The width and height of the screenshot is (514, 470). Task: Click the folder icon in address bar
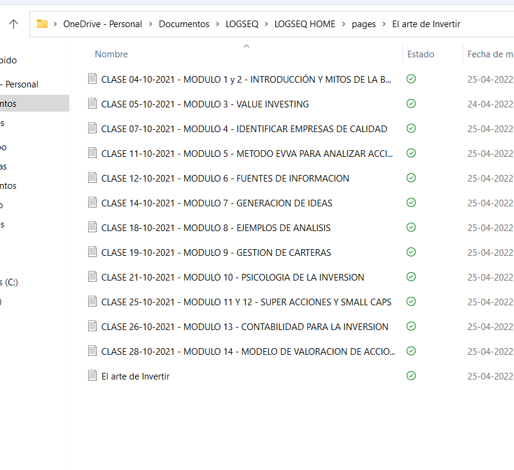pyautogui.click(x=42, y=24)
